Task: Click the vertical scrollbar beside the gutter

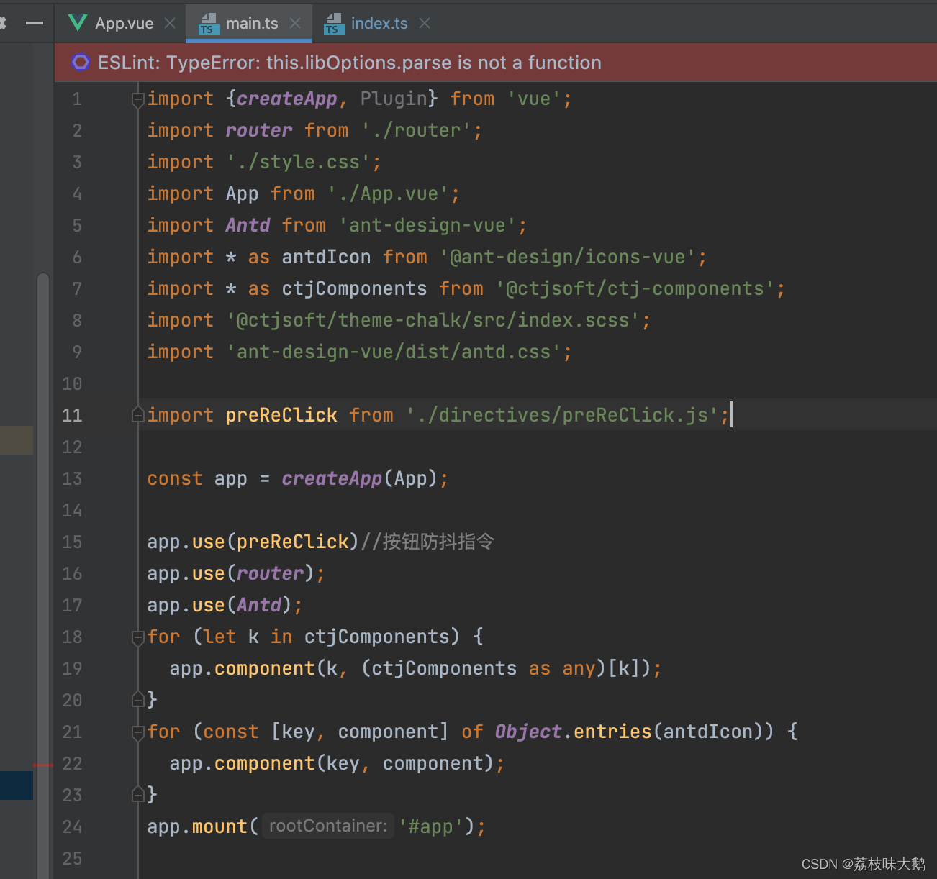Action: [x=43, y=575]
